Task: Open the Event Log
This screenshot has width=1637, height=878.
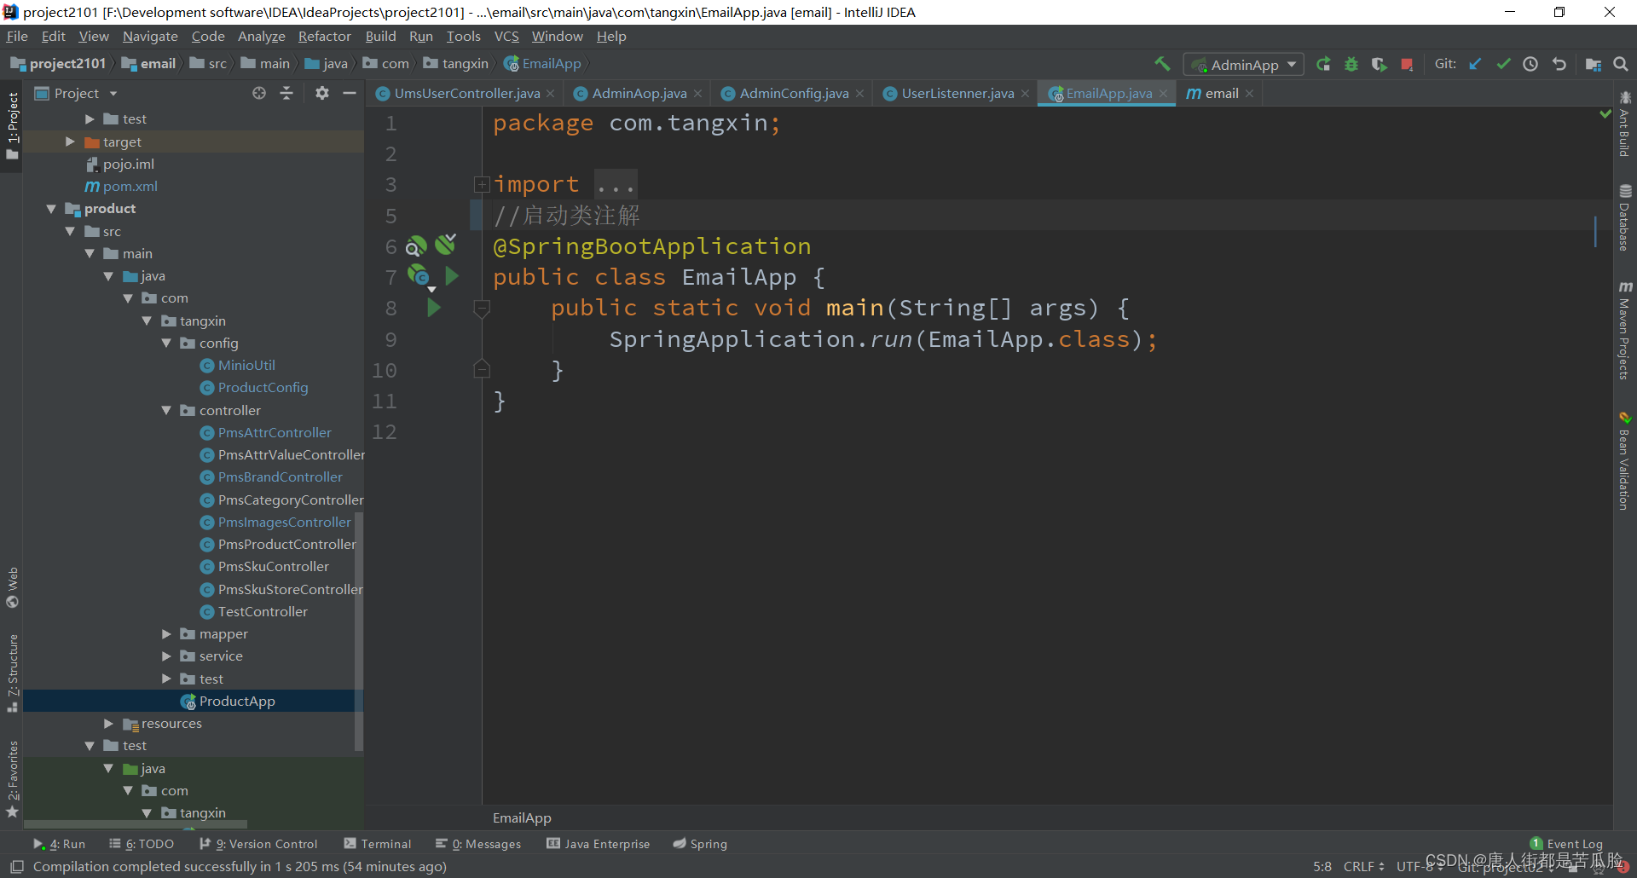Action: click(x=1566, y=844)
